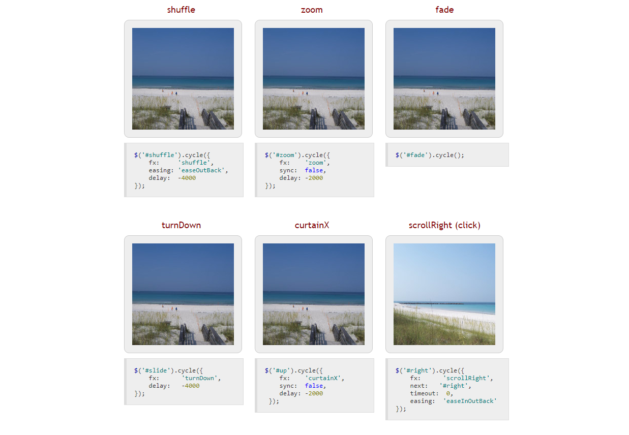Click the fx: 'shuffle' code line
Screen dimensions: 629x435
click(x=182, y=163)
